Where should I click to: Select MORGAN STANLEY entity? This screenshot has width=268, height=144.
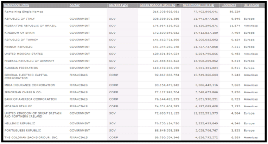(18, 106)
